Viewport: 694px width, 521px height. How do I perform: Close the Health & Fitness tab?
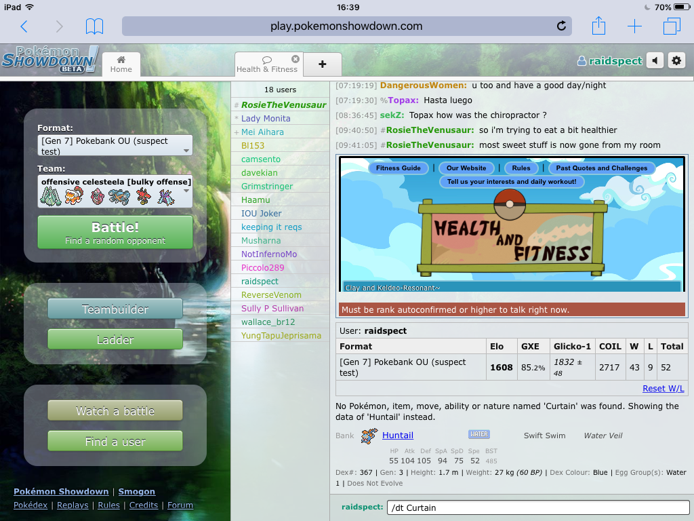point(295,59)
